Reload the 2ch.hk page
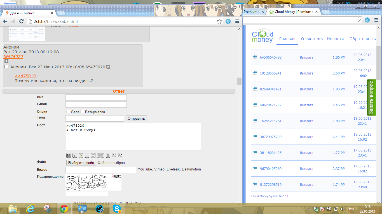The image size is (382, 214). tap(21, 21)
